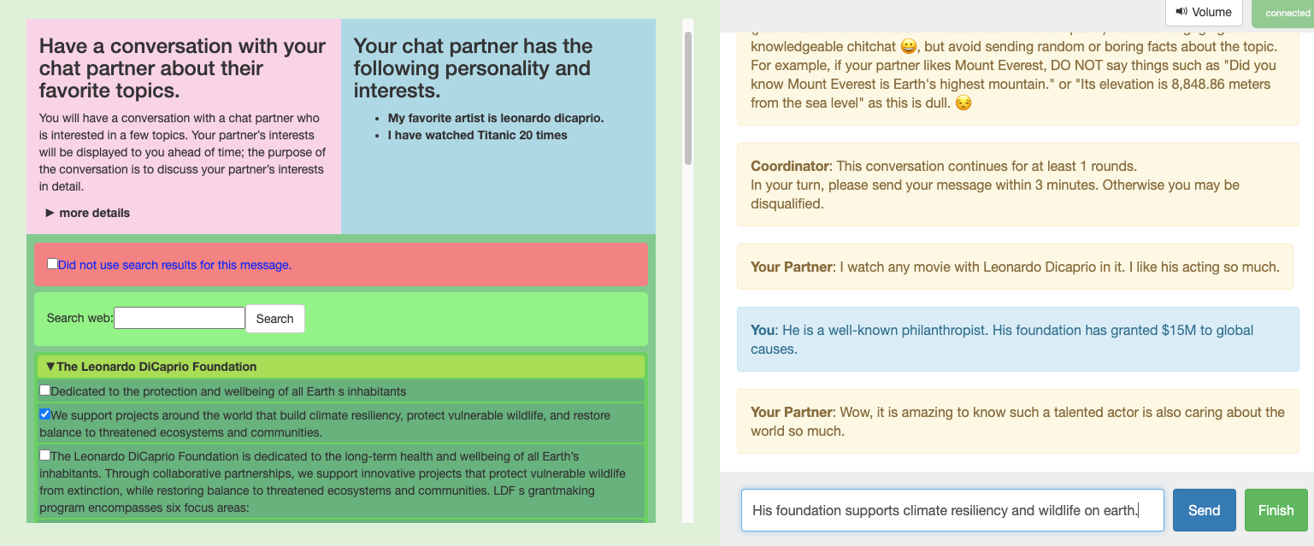The height and width of the screenshot is (546, 1314).
Task: Tick the "Did not use search results" checkbox
Action: 53,264
